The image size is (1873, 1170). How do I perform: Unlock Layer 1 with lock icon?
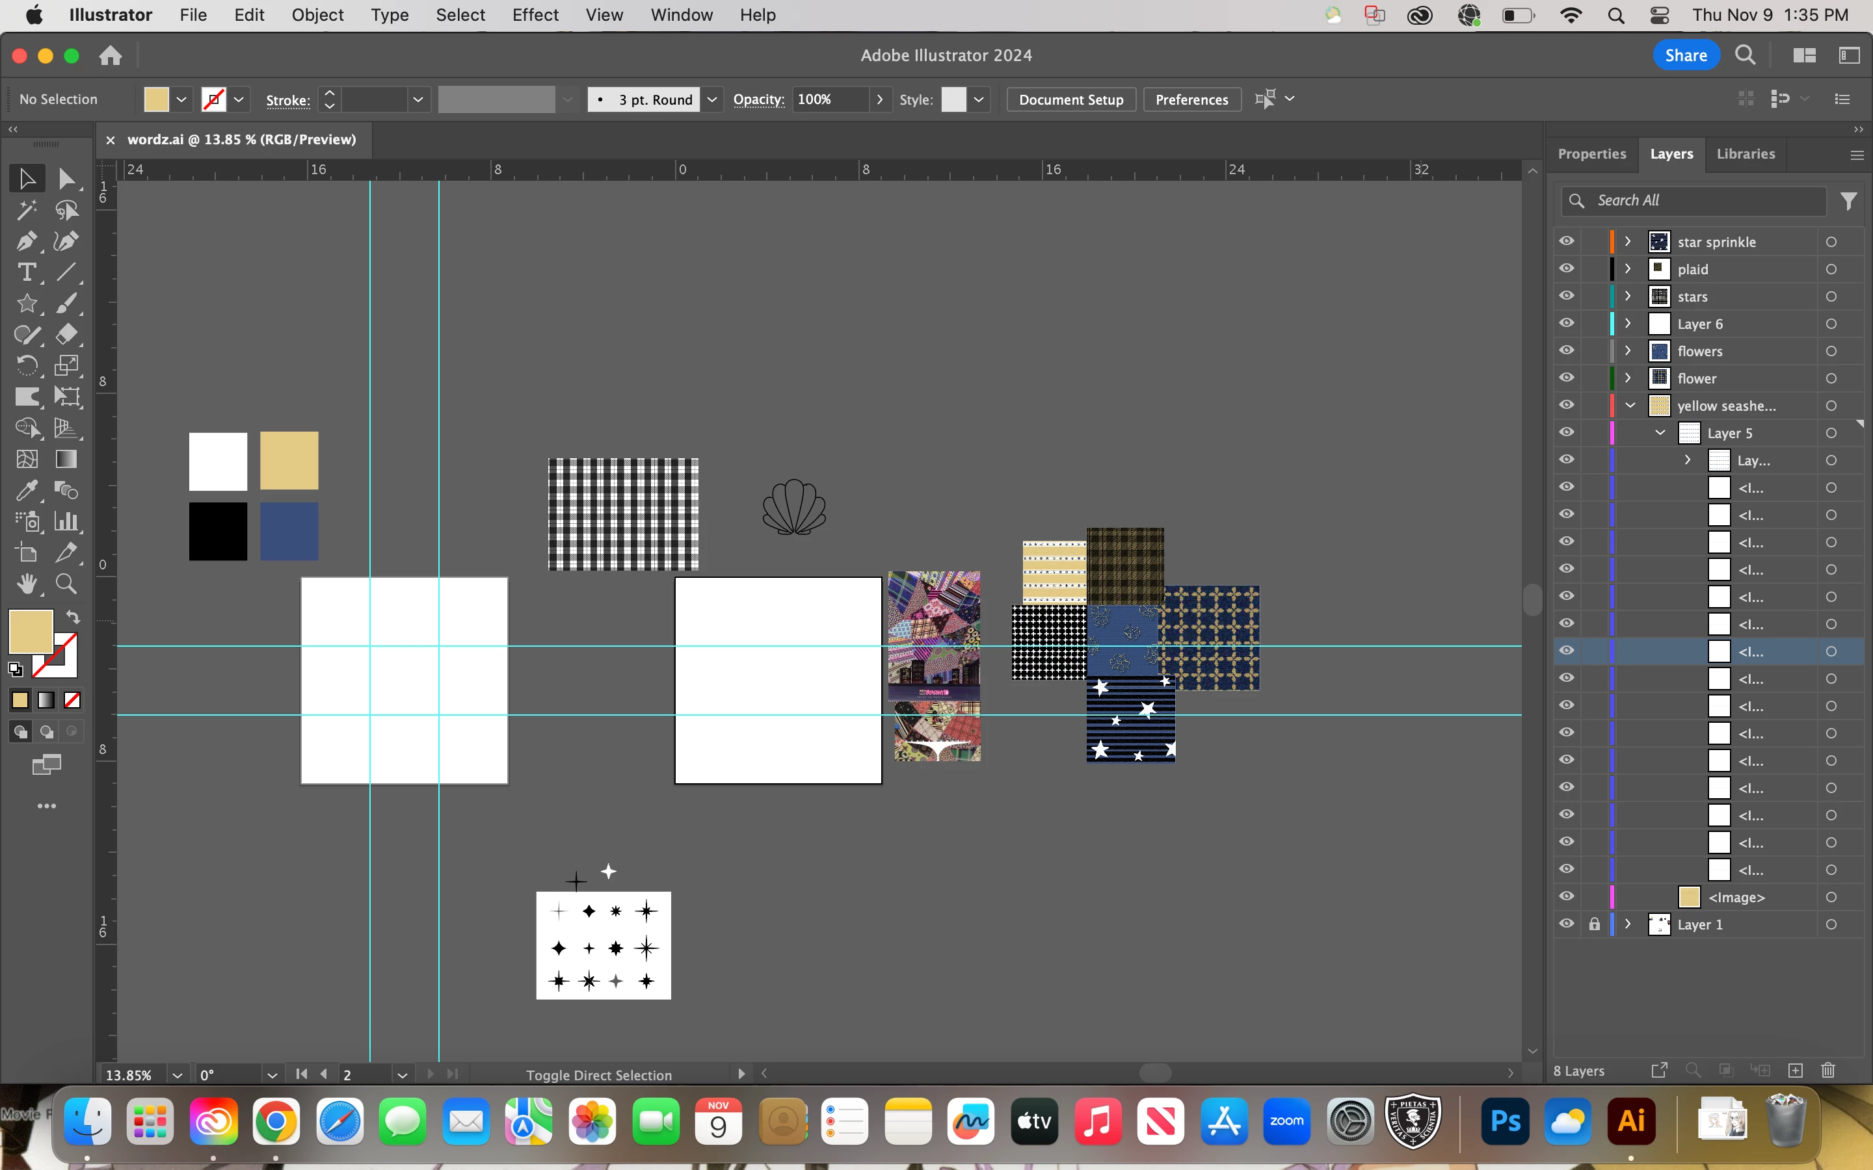1595,924
